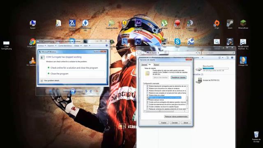The height and width of the screenshot is (148, 263).
Task: Switch to the General tab
Action: (x=144, y=65)
